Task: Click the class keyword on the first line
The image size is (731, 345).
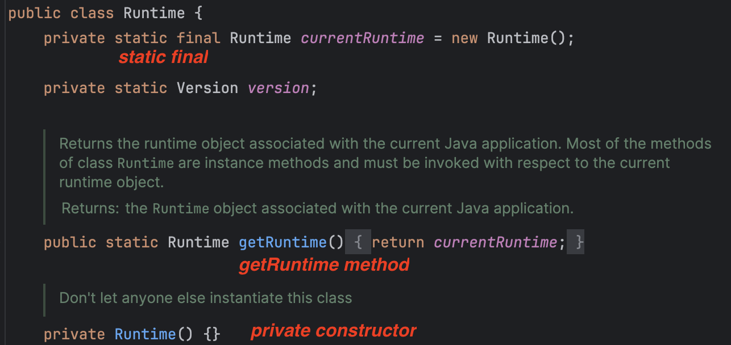Action: [x=93, y=14]
